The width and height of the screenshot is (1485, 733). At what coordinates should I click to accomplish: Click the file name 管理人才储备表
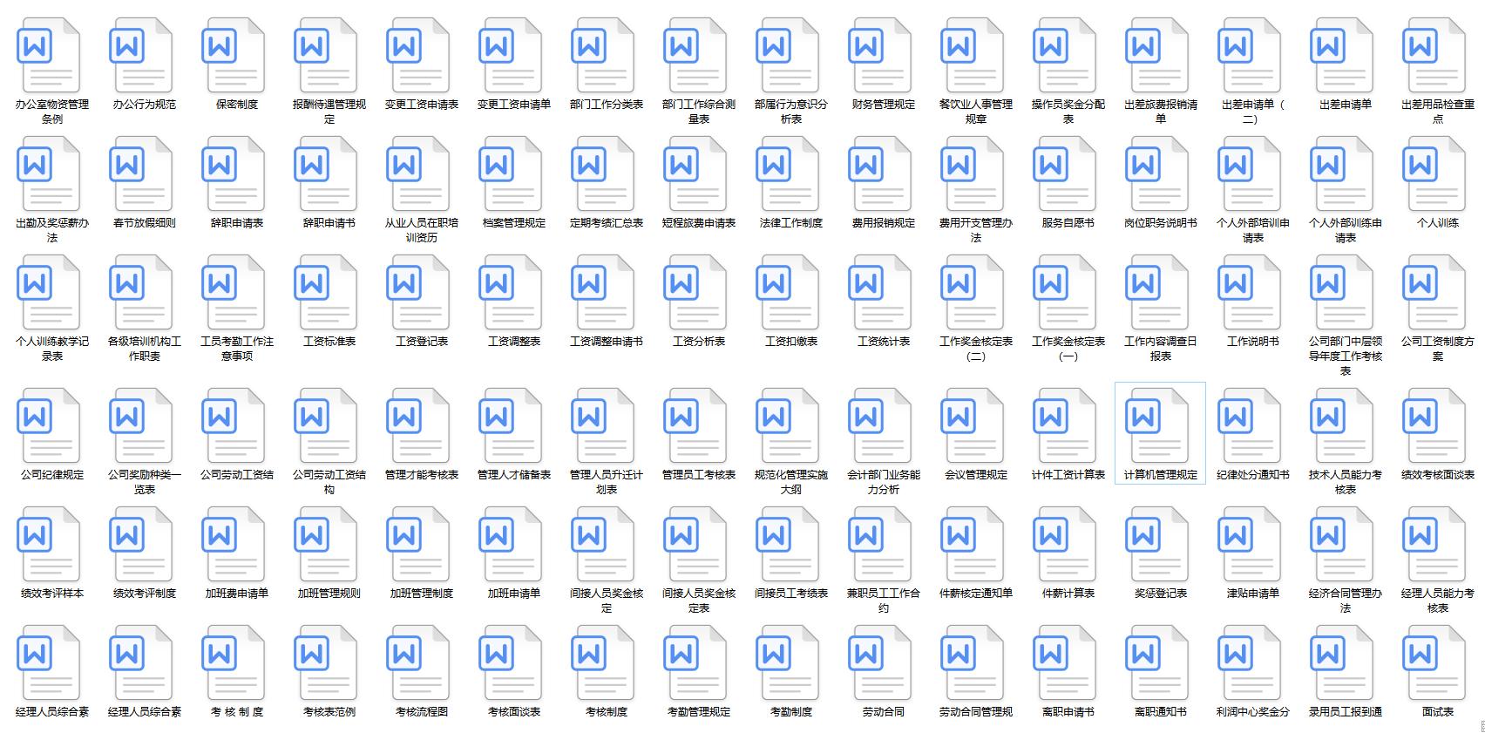coord(514,475)
